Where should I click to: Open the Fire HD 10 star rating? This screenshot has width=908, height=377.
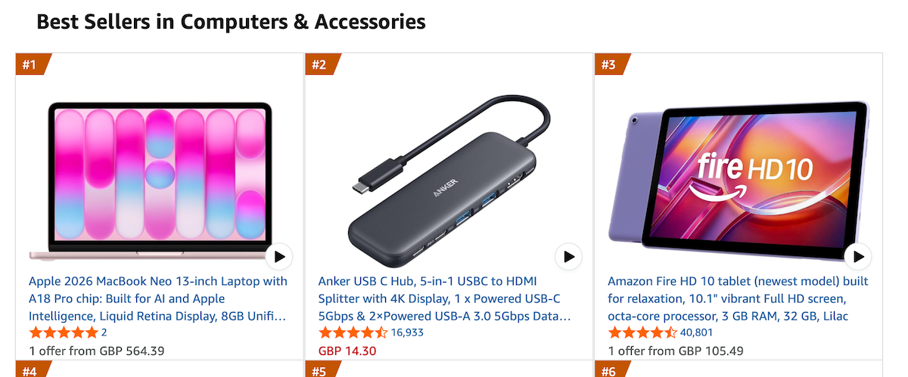[x=642, y=332]
